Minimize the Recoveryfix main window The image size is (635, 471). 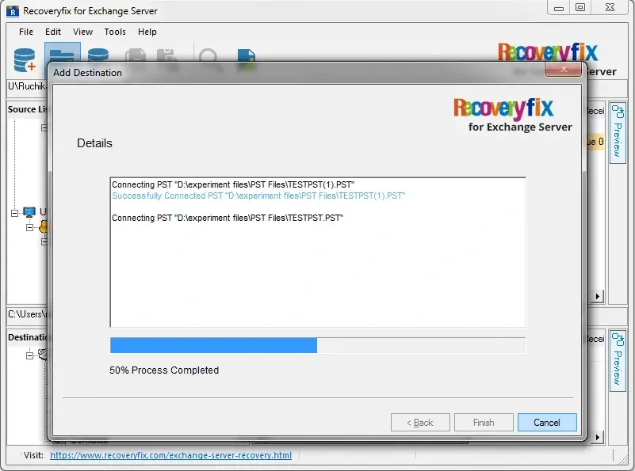(x=559, y=8)
